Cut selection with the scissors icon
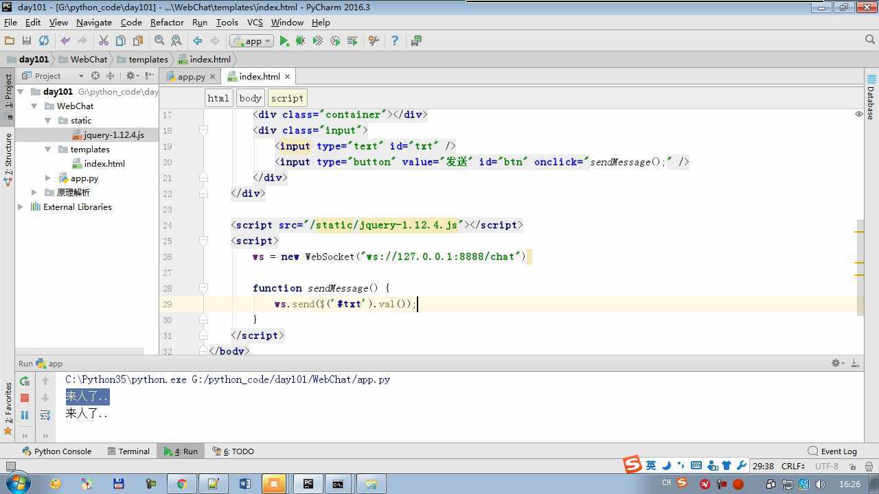Screen dimensions: 879x494 [104, 41]
